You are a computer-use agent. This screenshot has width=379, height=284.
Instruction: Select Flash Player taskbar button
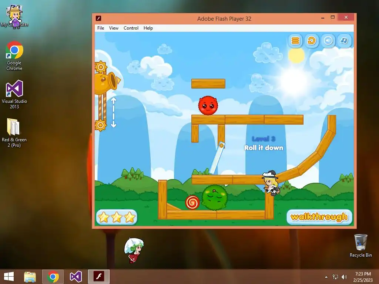click(x=98, y=277)
